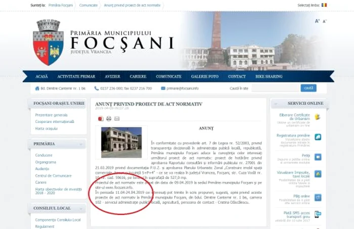Open the Bike Sharing menu item
This screenshot has width=354, height=229.
click(x=269, y=76)
